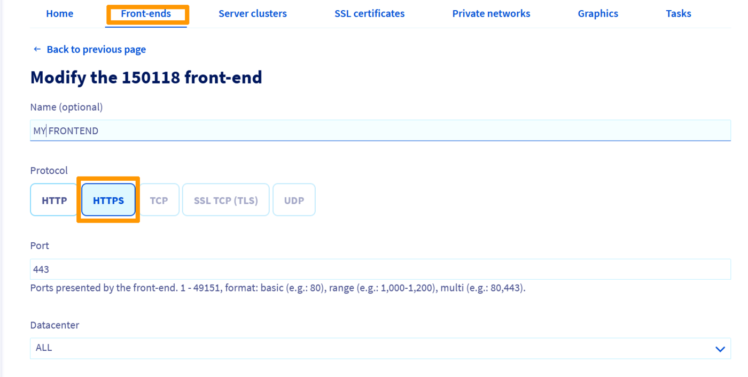Select the HTTPS protocol
The height and width of the screenshot is (377, 748).
click(108, 199)
